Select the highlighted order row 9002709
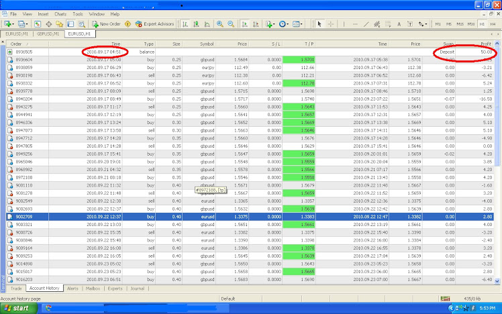The height and width of the screenshot is (314, 502). [x=250, y=217]
